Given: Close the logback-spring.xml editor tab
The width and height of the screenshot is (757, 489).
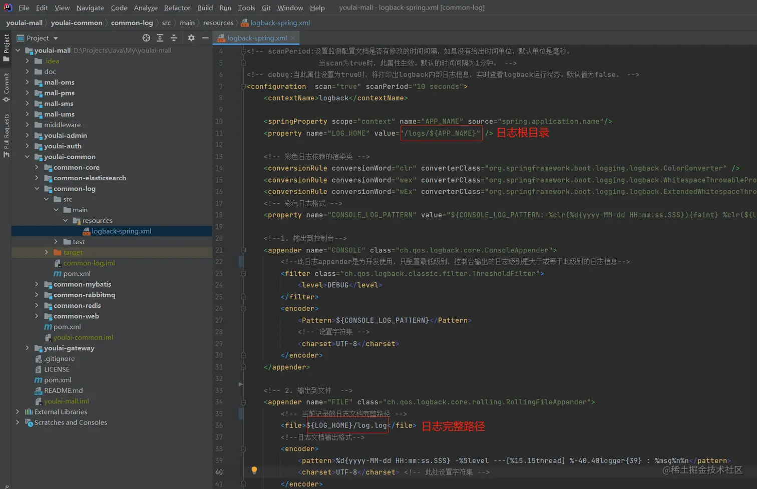Looking at the screenshot, I should [293, 38].
